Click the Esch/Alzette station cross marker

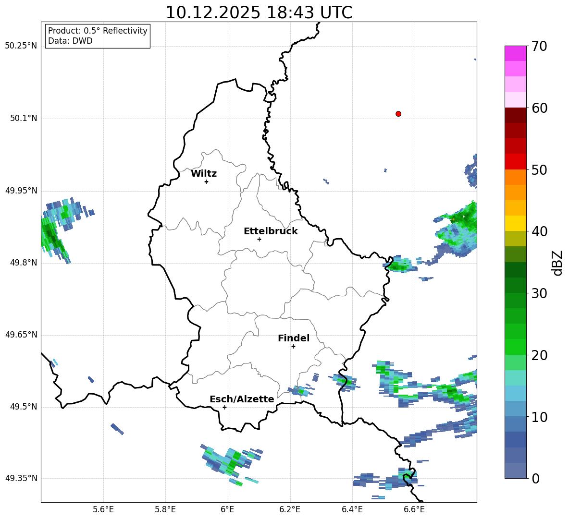(224, 407)
